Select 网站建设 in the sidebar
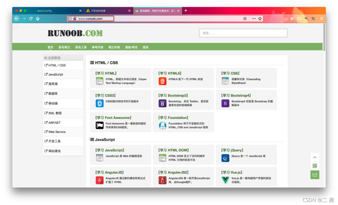The height and width of the screenshot is (205, 338). click(63, 151)
